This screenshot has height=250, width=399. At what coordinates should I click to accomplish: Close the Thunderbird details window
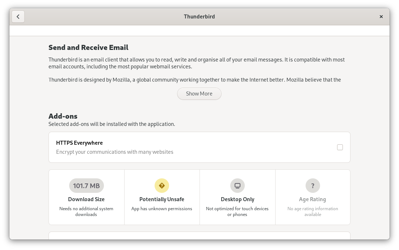coord(381,17)
